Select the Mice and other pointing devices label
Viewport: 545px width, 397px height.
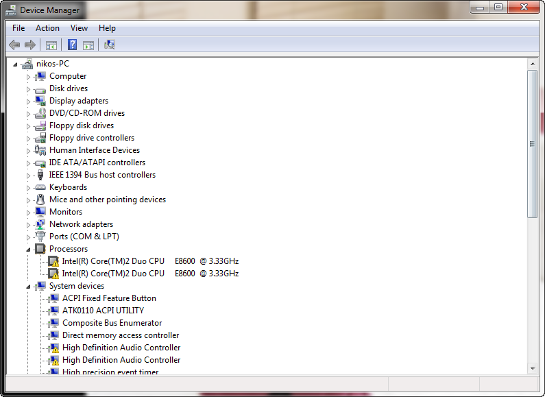coord(108,200)
